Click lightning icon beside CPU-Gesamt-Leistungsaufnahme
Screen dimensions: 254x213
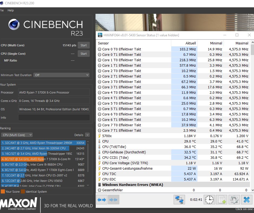point(100,168)
